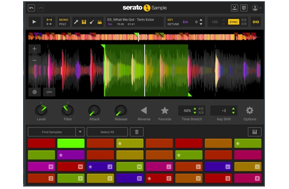The height and width of the screenshot is (189, 289).
Task: Click the tempo x2 button
Action: click(244, 20)
